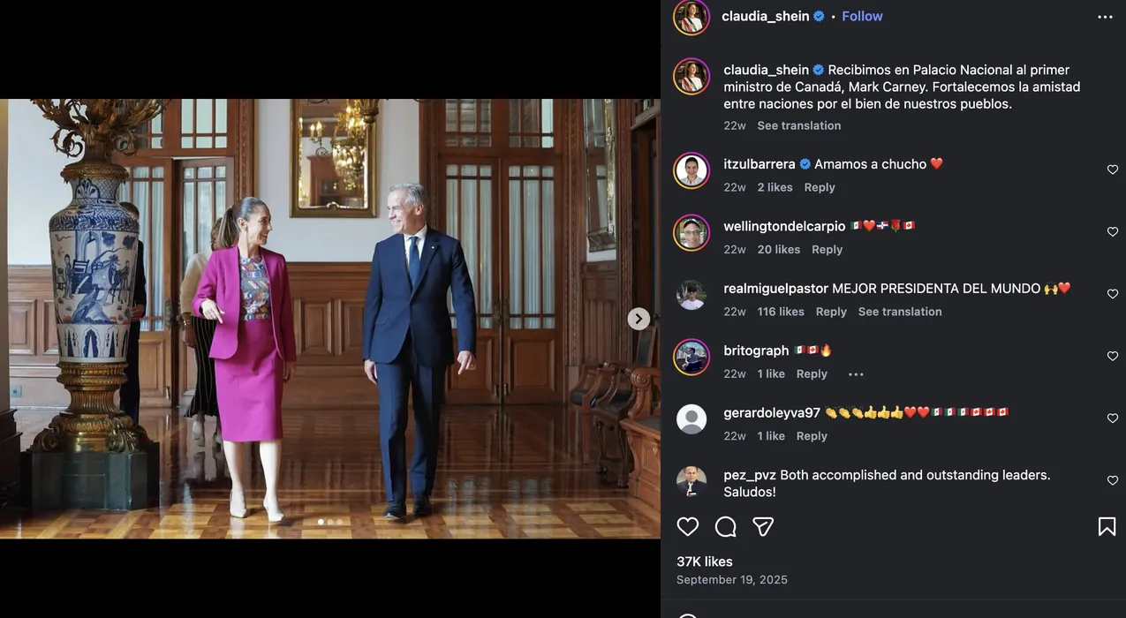Select the second carousel dot indicator
The height and width of the screenshot is (618, 1126).
[330, 522]
